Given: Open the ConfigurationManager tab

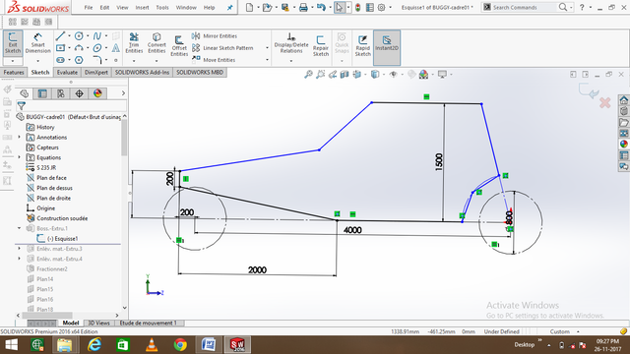Looking at the screenshot, I should click(x=61, y=93).
